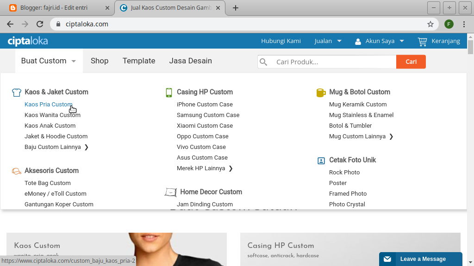The image size is (474, 266).
Task: Open Gantungan Koper Custom link
Action: click(x=59, y=204)
